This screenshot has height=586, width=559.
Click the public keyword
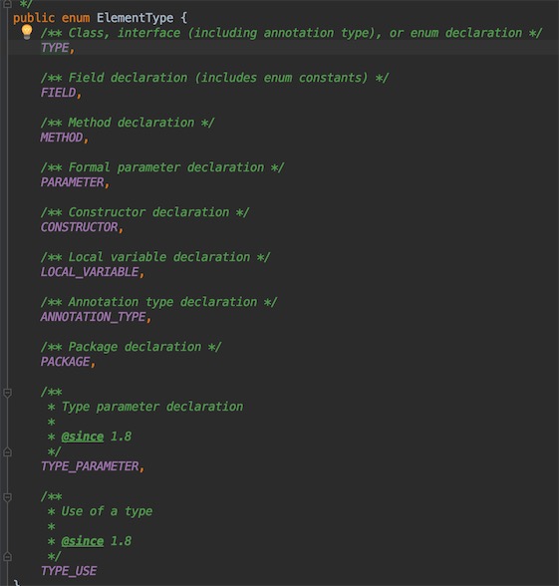pyautogui.click(x=34, y=18)
